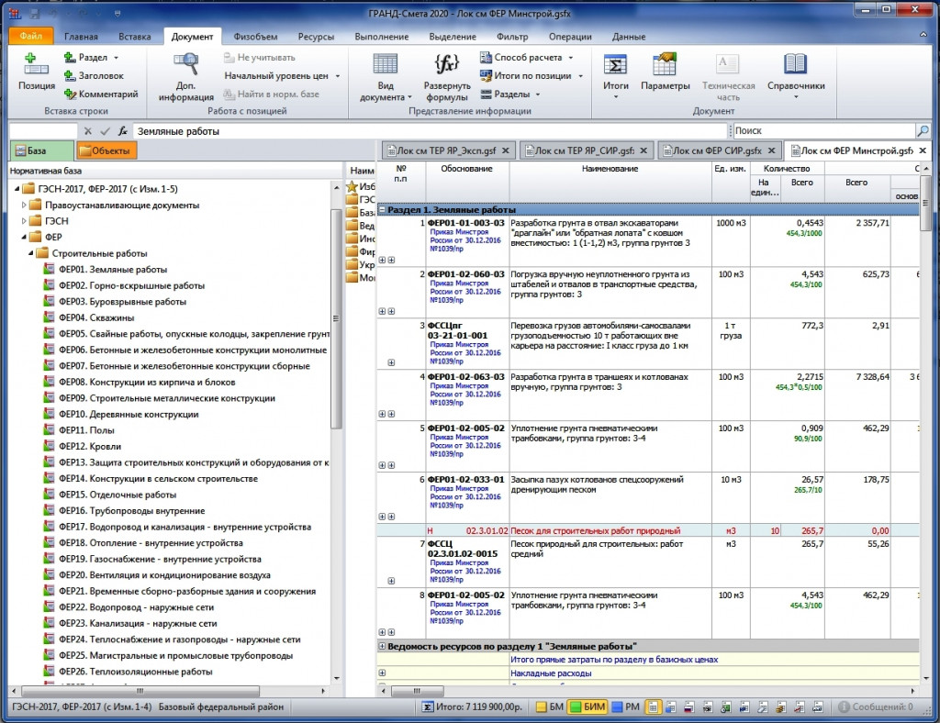Switch to the База panel
This screenshot has width=940, height=723.
40,150
